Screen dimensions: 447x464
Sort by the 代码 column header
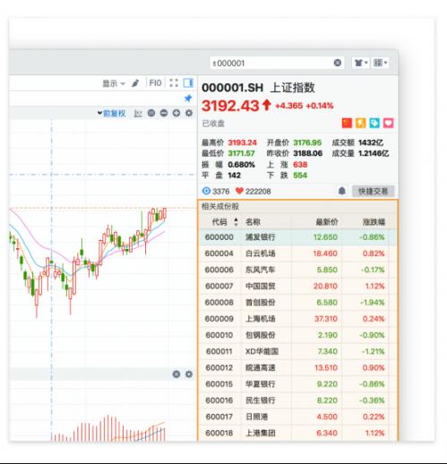[x=219, y=222]
